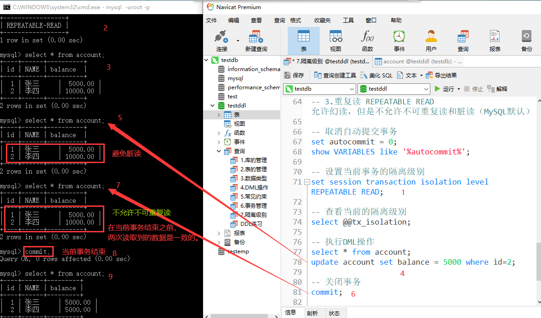Image resolution: width=541 pixels, height=318 pixels.
Task: Open the 帮助 menu
Action: 396,21
